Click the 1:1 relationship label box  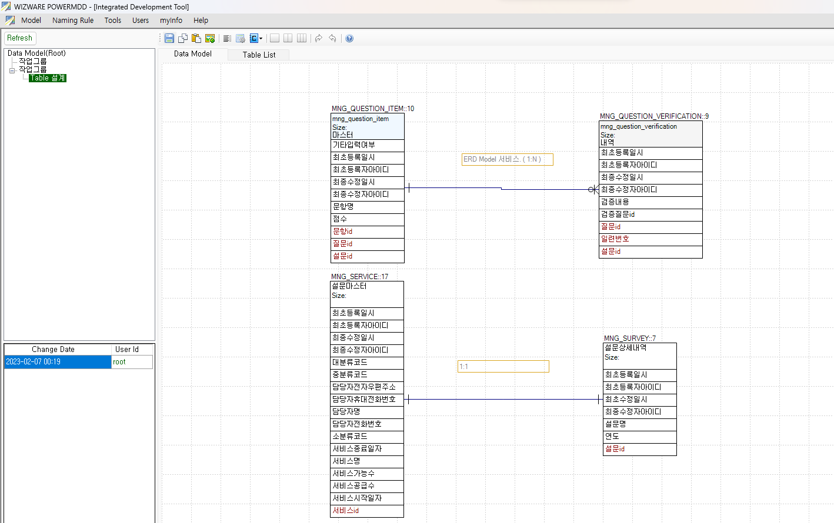pyautogui.click(x=503, y=367)
